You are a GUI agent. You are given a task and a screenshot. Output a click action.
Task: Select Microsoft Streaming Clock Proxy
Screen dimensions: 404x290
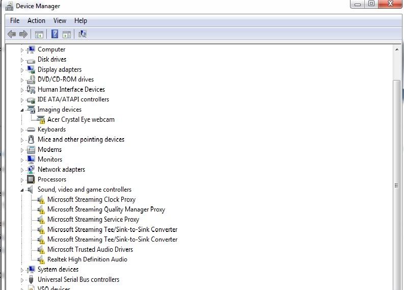(92, 199)
